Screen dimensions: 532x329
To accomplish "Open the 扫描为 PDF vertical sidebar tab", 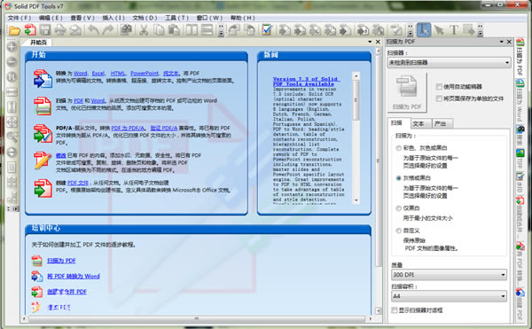I will (520, 57).
